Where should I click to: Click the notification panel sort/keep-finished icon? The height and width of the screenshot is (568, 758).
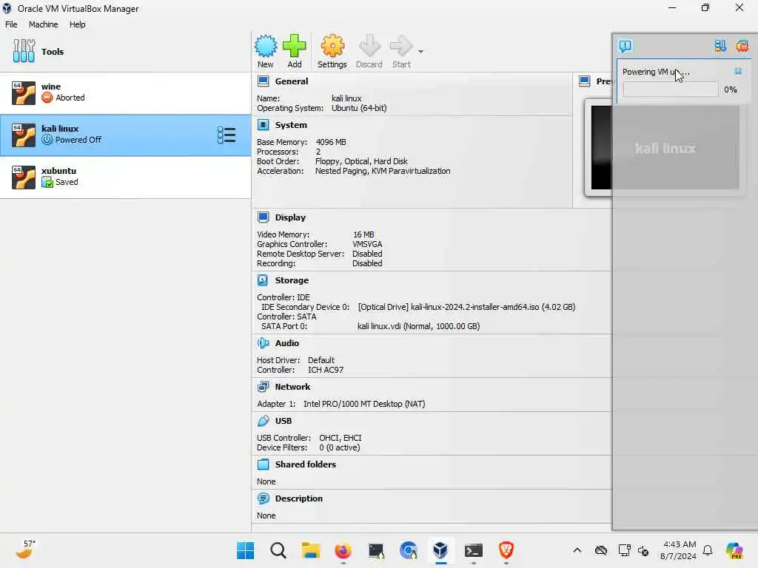720,46
